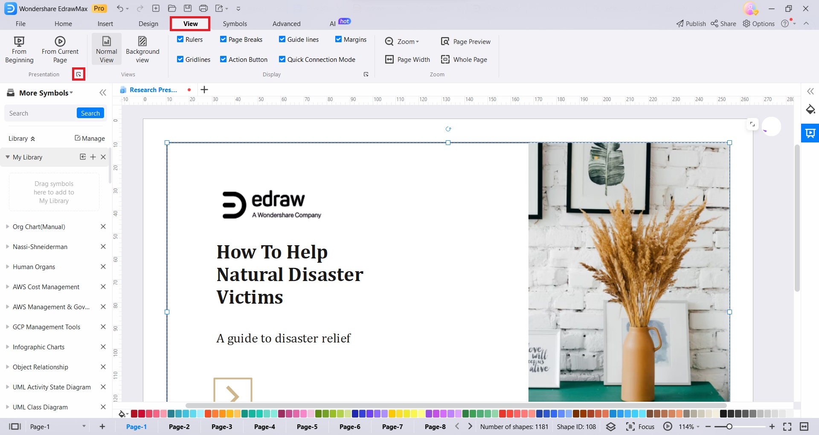Switch to the Design ribbon tab

tap(148, 23)
